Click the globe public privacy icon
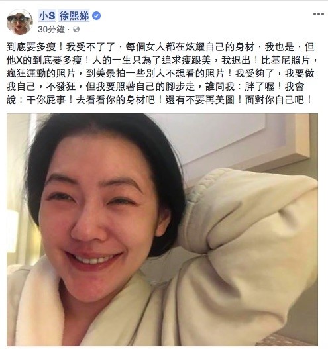 [x=76, y=29]
